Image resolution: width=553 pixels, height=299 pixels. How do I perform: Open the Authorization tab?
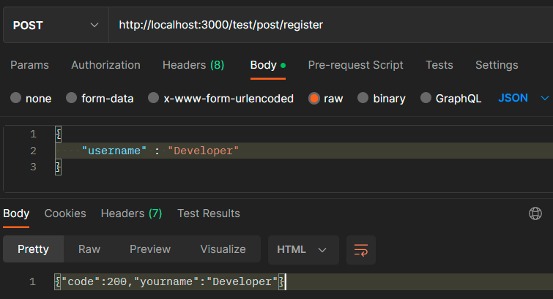click(x=105, y=65)
